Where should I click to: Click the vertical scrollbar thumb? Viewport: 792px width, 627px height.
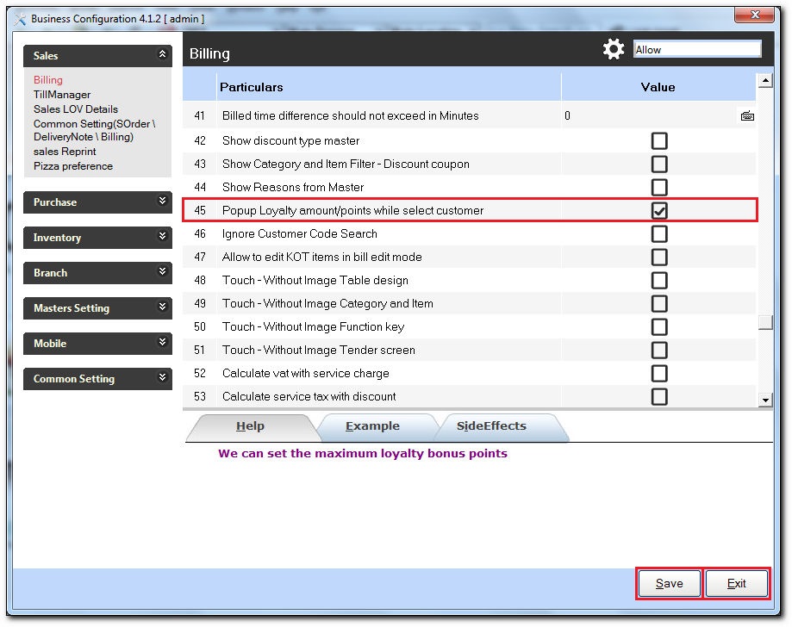(x=766, y=322)
